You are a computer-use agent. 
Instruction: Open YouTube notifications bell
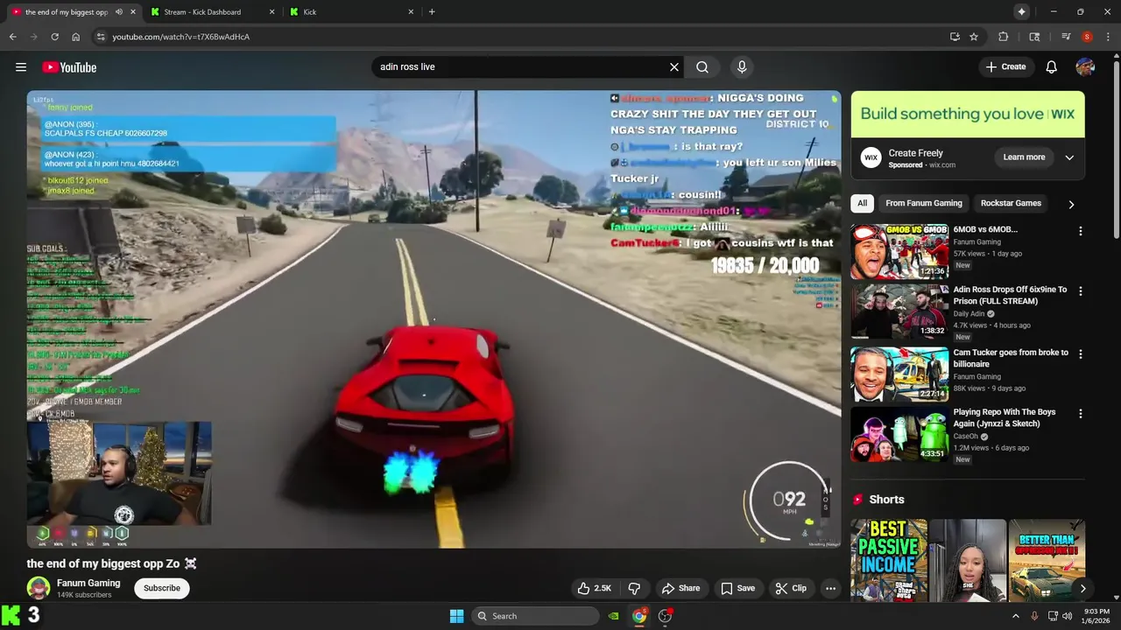pos(1052,66)
